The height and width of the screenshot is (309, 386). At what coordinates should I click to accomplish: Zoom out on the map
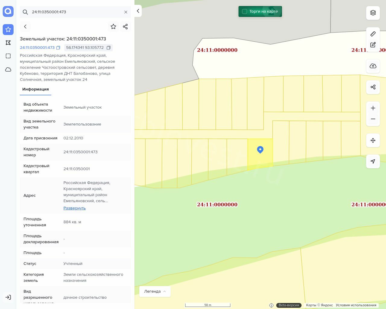coord(373,119)
